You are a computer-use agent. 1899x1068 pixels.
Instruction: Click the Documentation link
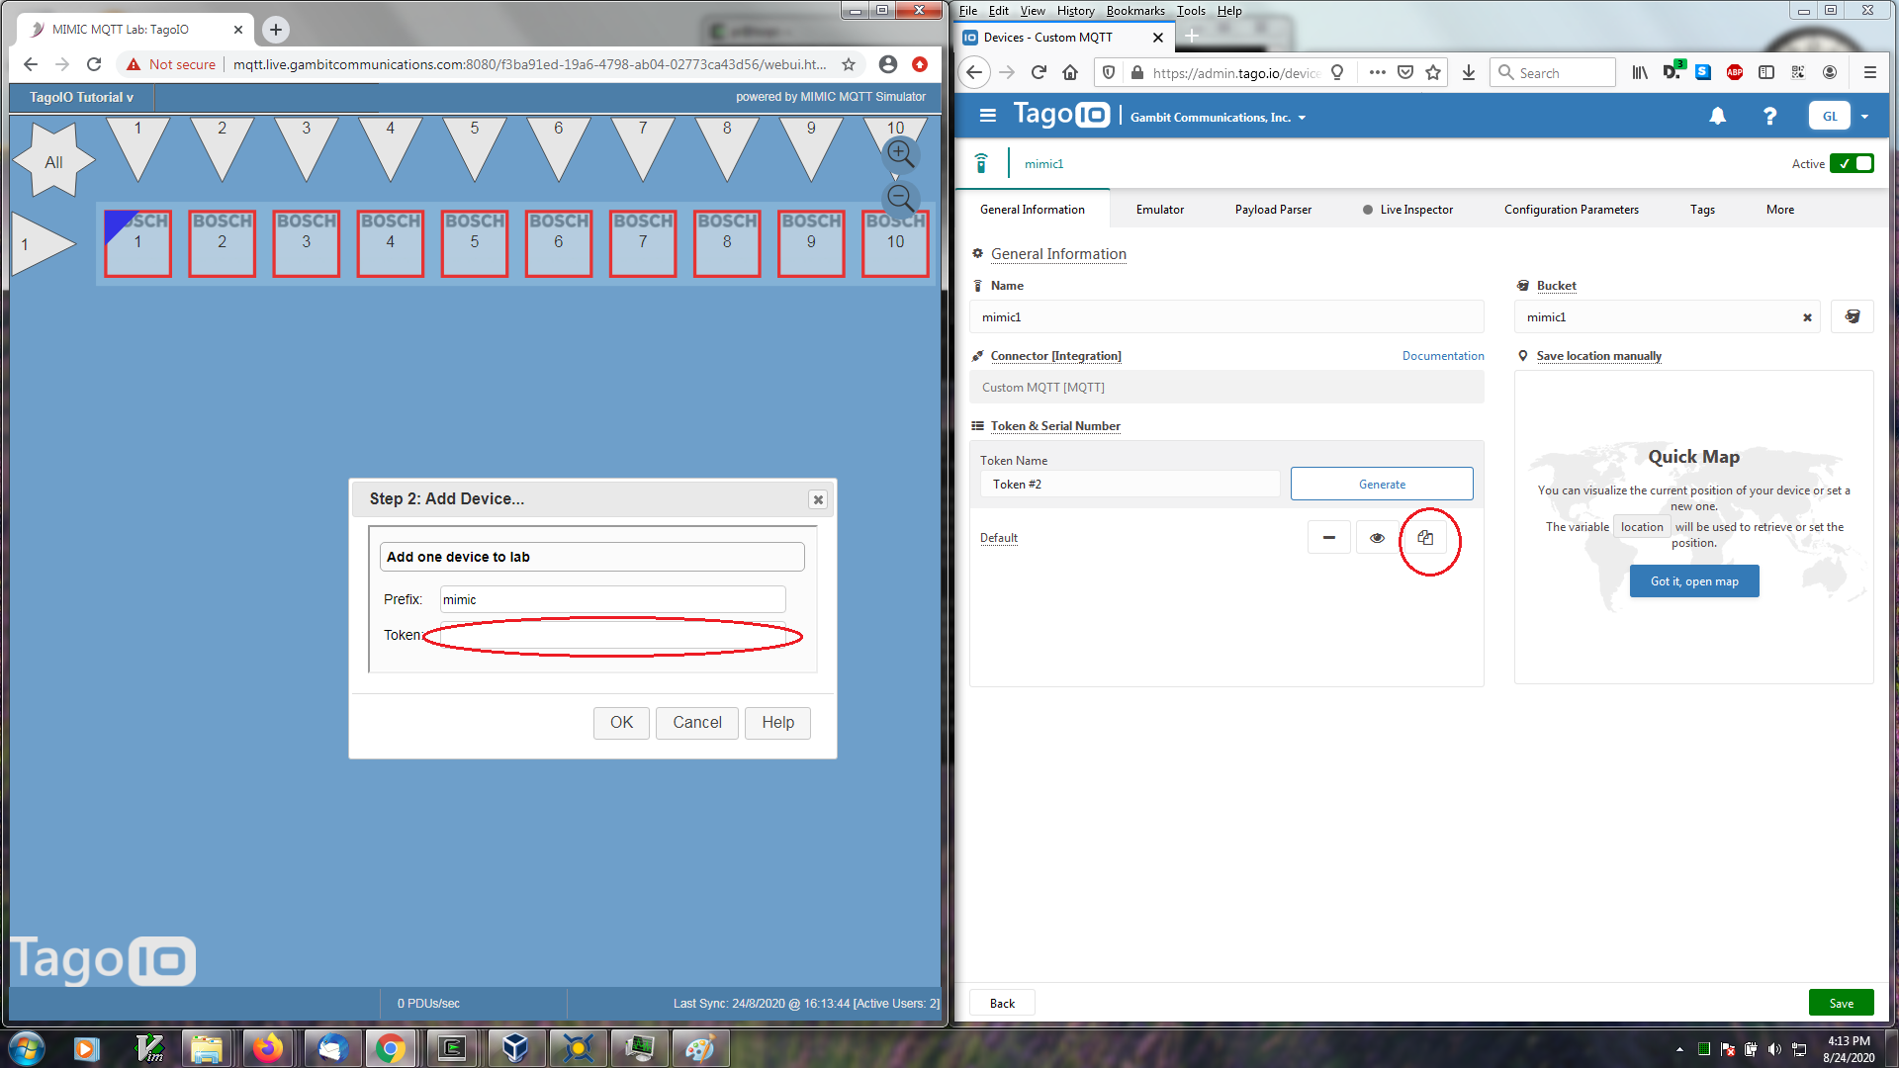(x=1443, y=356)
